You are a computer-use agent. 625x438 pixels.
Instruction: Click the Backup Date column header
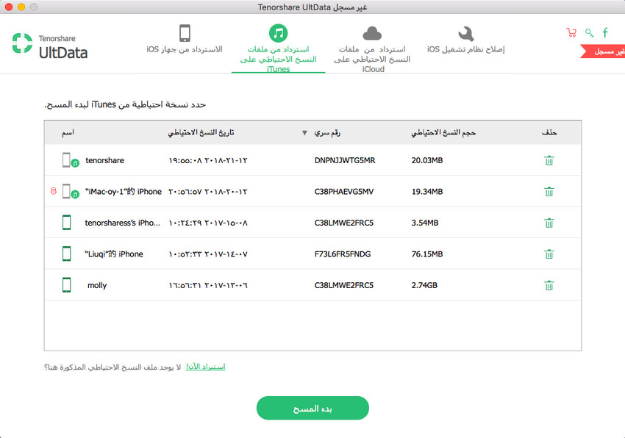pyautogui.click(x=201, y=133)
